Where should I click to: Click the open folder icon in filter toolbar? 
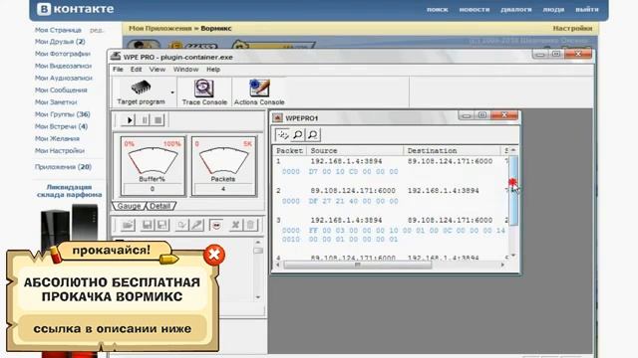[128, 225]
